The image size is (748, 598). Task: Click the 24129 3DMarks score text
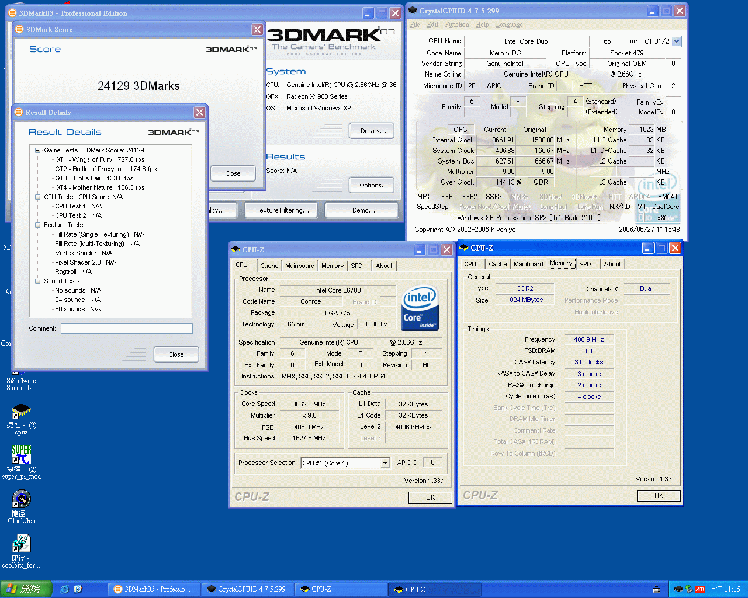point(138,86)
